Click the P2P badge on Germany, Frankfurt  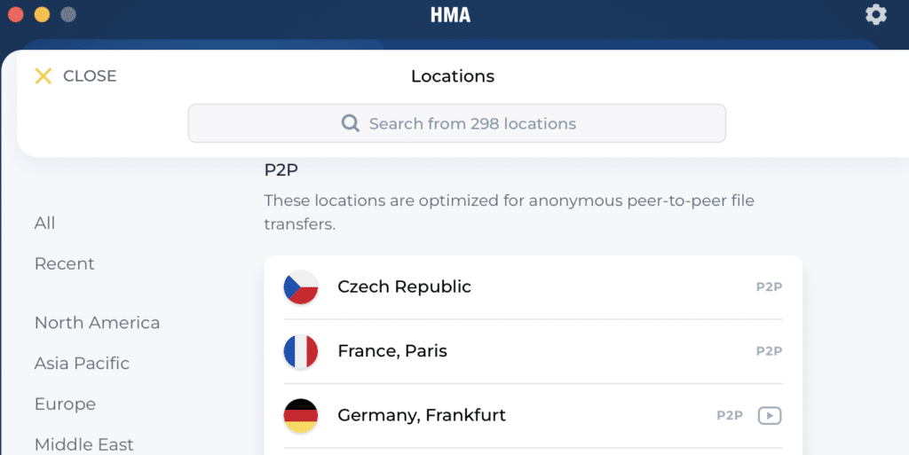(730, 415)
